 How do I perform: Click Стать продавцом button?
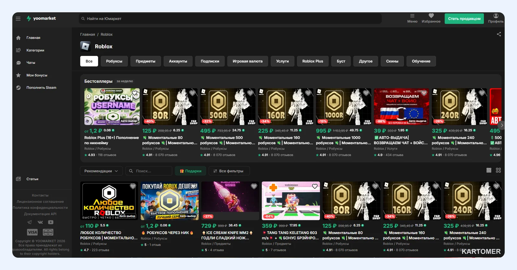[x=464, y=19]
